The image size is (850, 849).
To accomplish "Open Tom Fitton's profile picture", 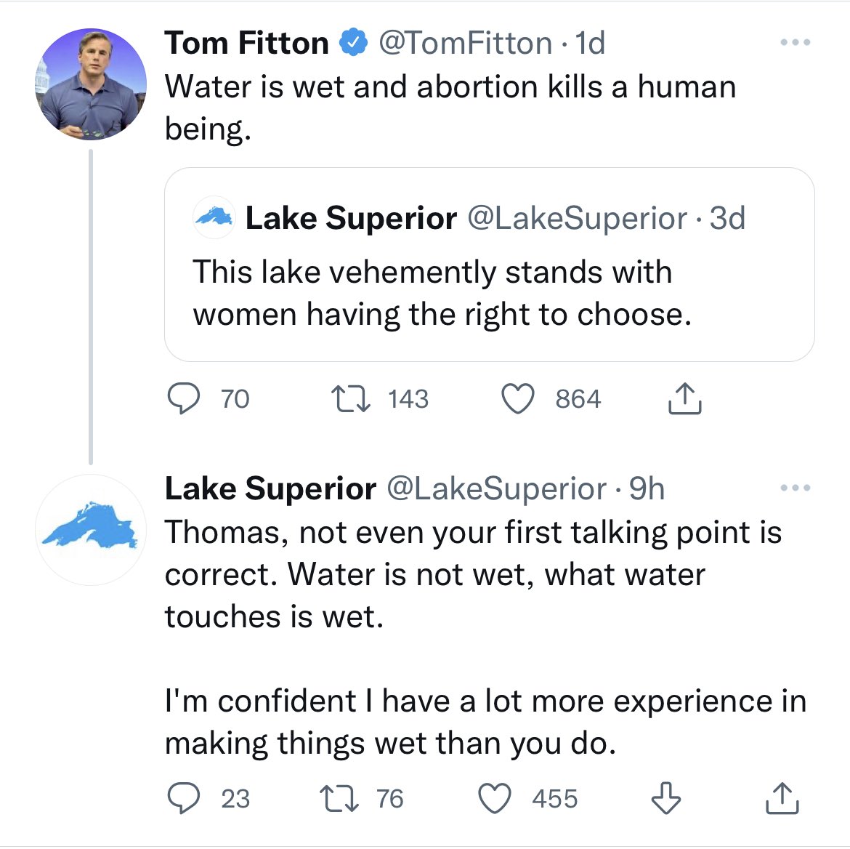I will [91, 84].
